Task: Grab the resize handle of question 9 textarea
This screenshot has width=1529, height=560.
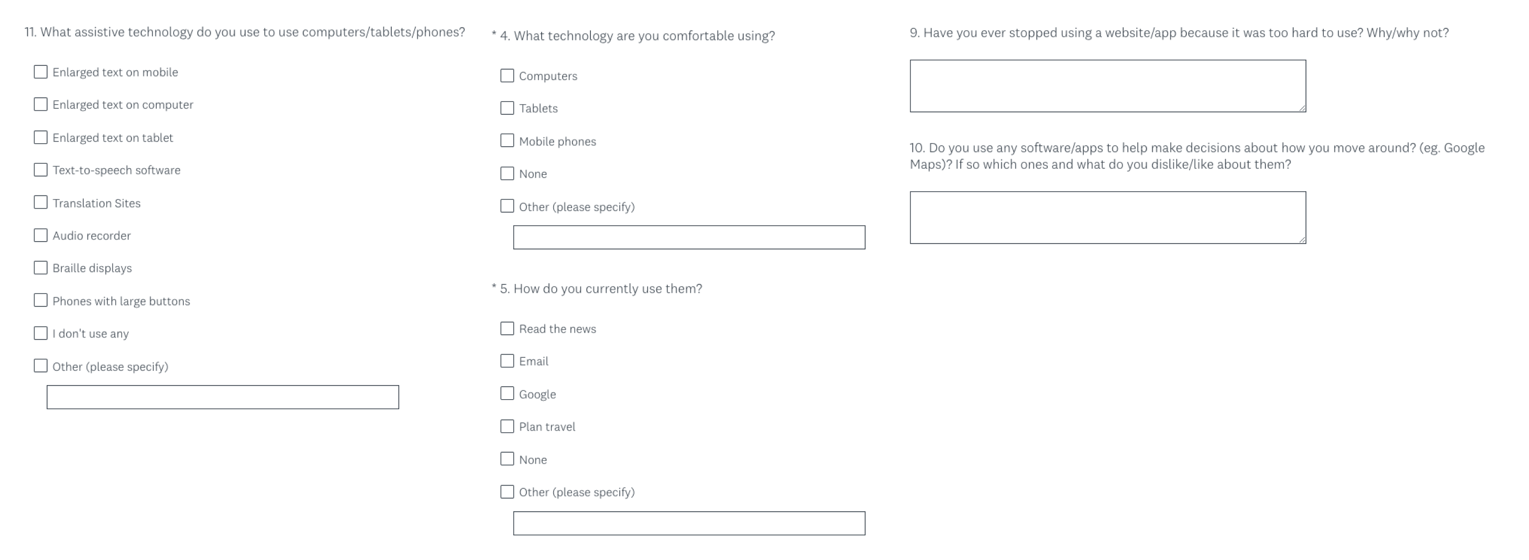Action: (1302, 108)
